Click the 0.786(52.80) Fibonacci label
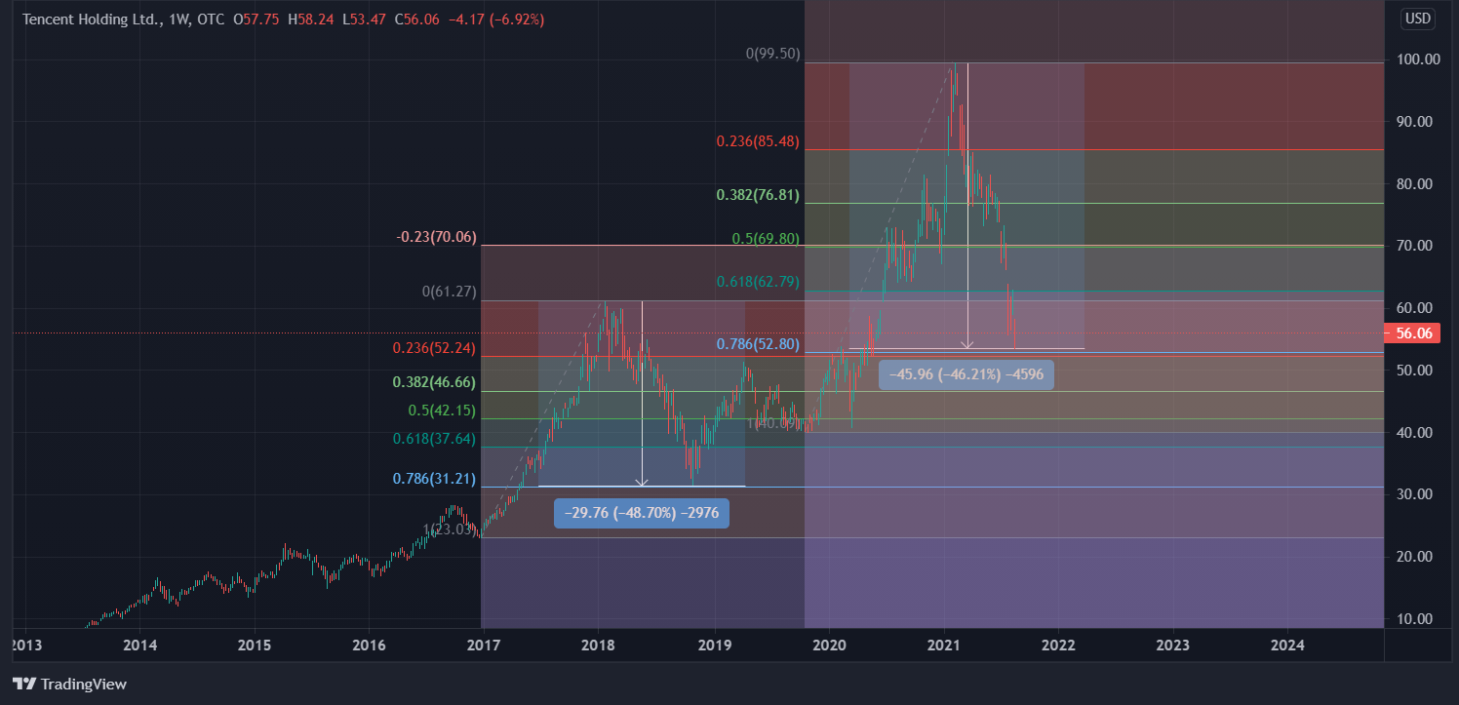This screenshot has height=705, width=1459. tap(758, 344)
